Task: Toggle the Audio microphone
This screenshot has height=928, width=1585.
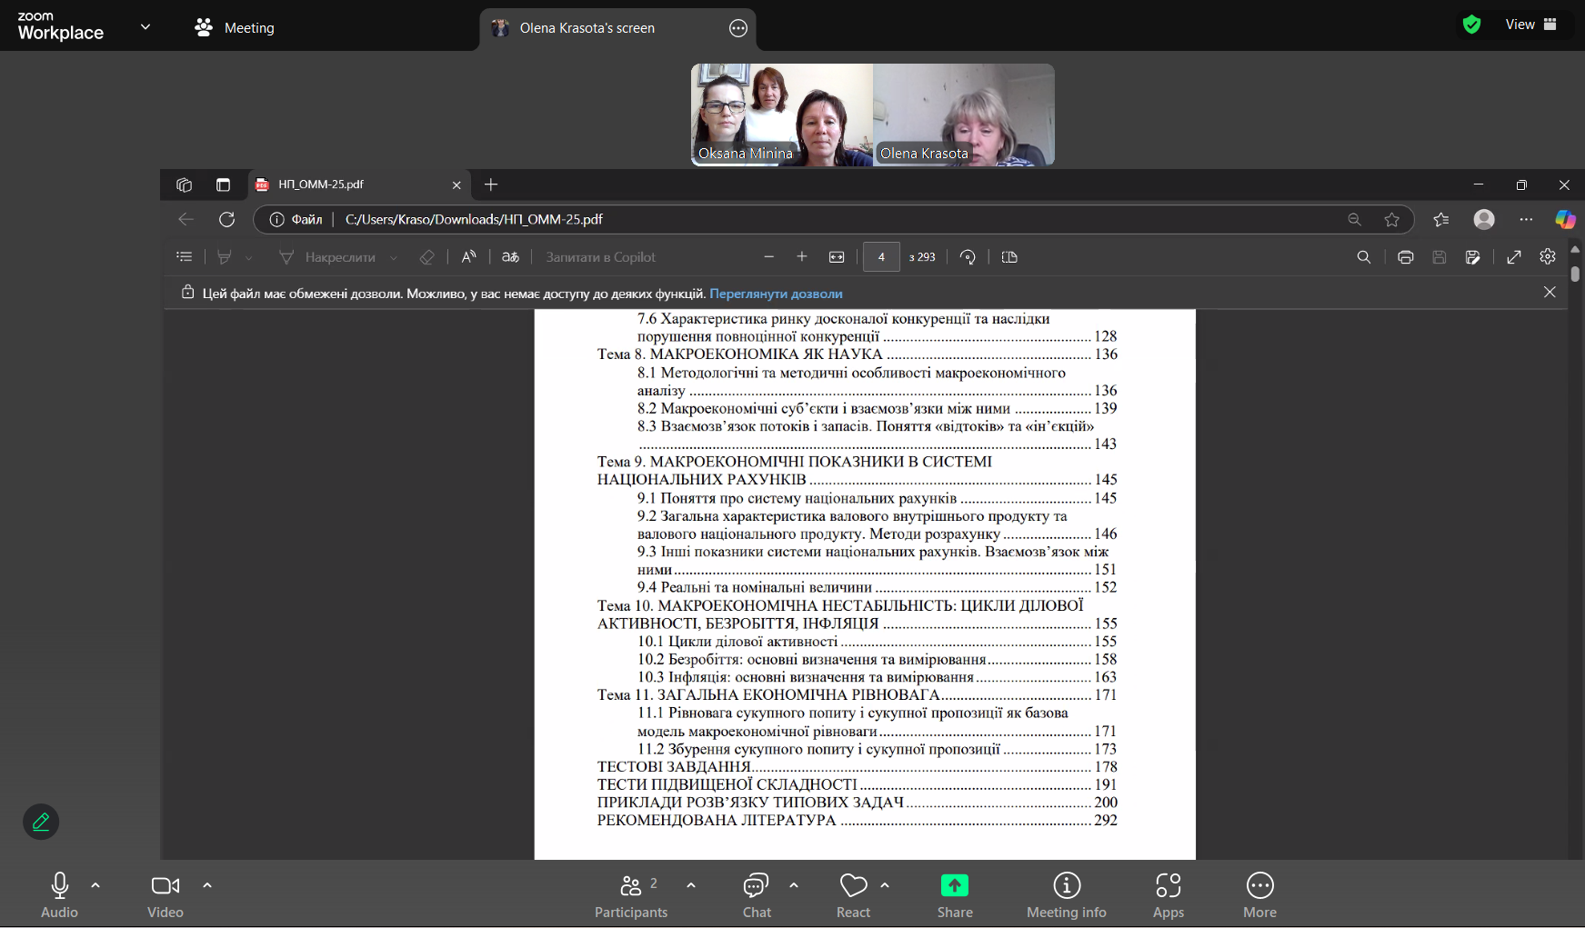Action: [60, 895]
